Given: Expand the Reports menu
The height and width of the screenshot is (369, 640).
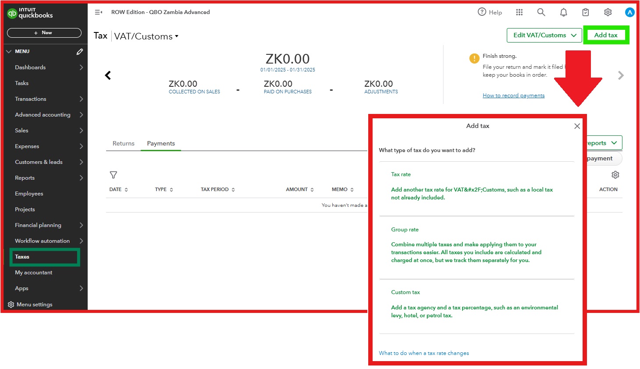Looking at the screenshot, I should [x=82, y=178].
